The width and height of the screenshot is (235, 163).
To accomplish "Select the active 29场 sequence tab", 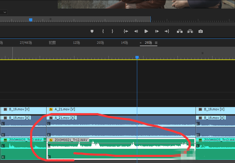I will coord(148,43).
